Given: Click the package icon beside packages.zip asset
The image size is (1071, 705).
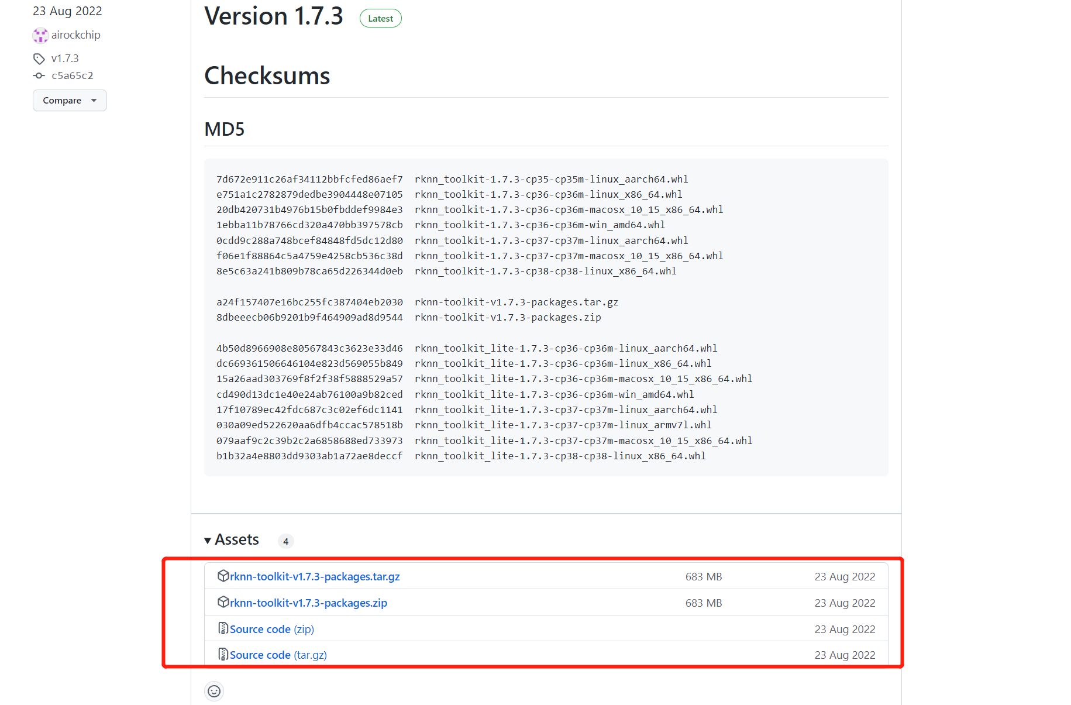Looking at the screenshot, I should (223, 602).
